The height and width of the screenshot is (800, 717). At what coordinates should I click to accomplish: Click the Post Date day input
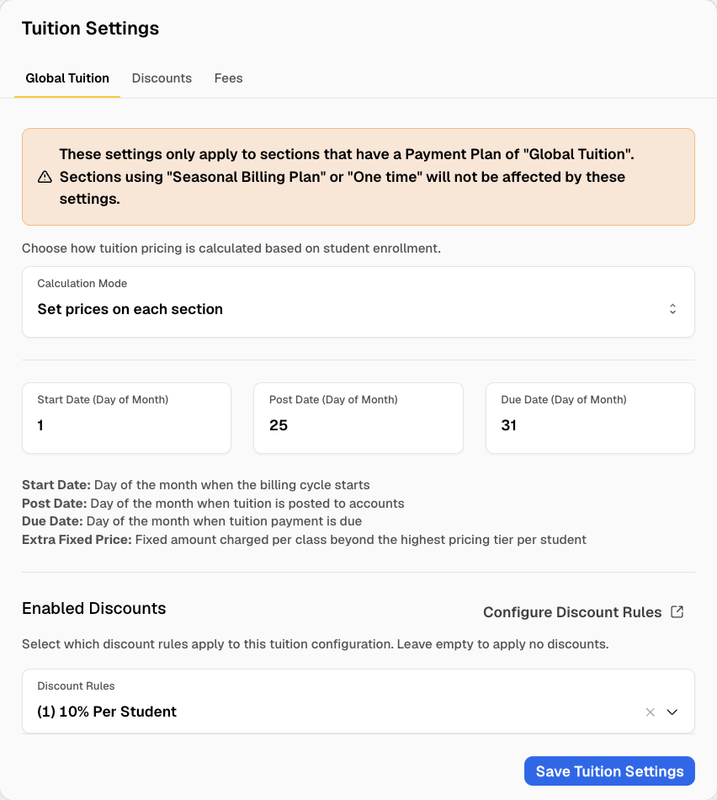coord(358,418)
